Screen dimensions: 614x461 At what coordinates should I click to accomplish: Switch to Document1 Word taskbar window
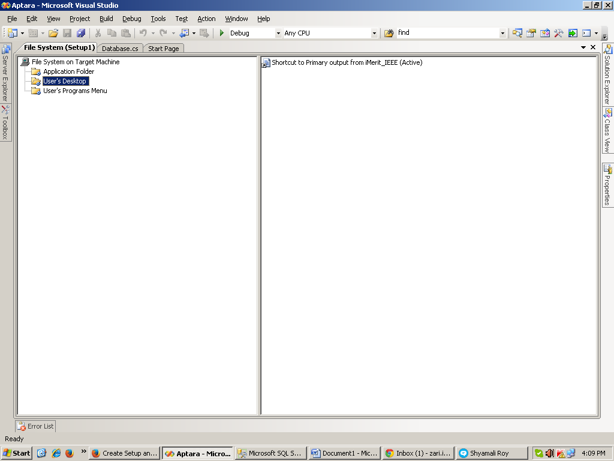coord(345,453)
